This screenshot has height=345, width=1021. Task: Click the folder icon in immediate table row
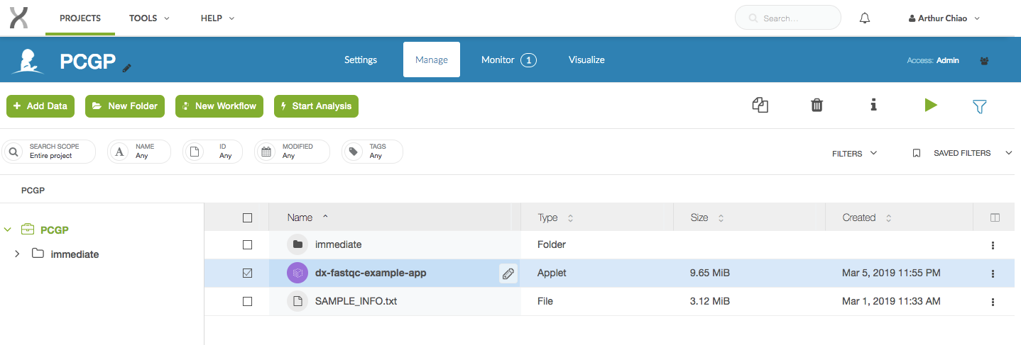297,244
